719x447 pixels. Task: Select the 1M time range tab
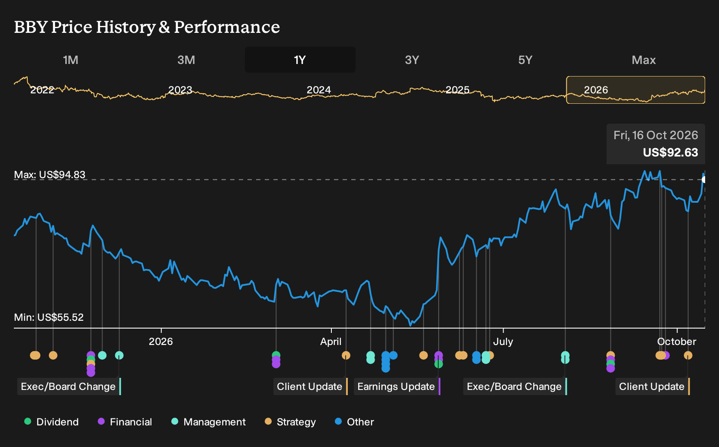tap(71, 60)
